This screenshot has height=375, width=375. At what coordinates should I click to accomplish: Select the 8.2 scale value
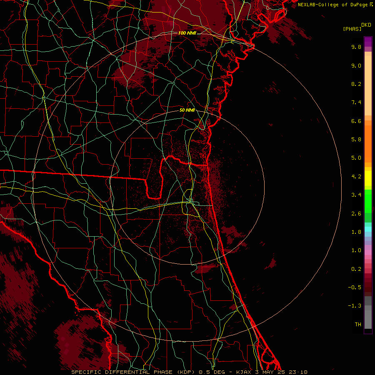[356, 84]
